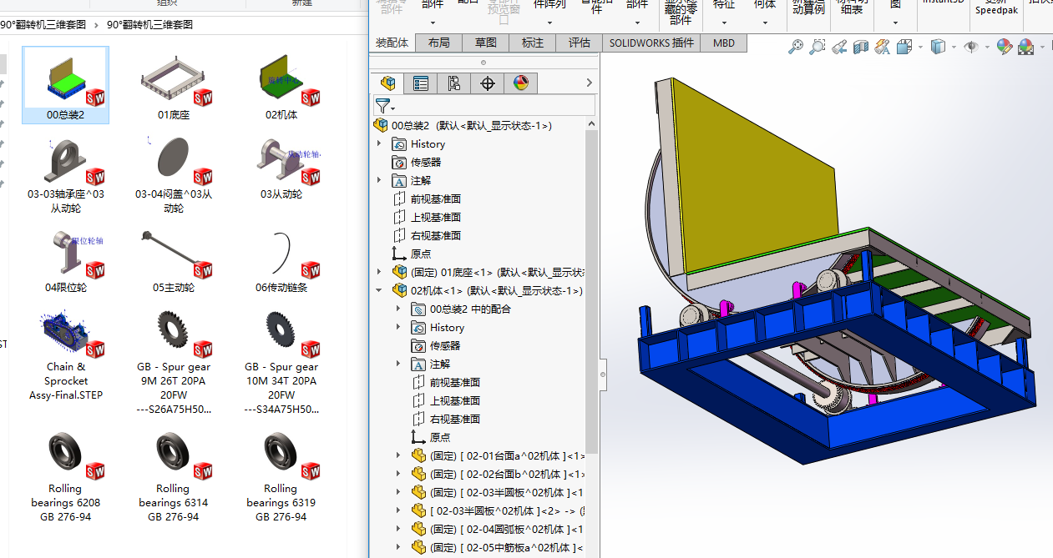Open the DisplayManager color ball tab
This screenshot has height=558, width=1053.
520,83
